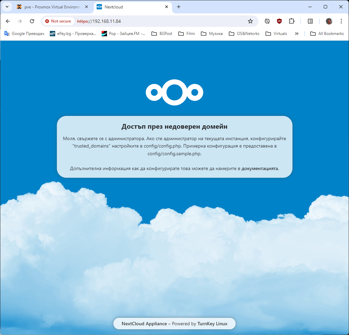Click the heading Достъп през недоверен домейн
The height and width of the screenshot is (335, 349).
coord(174,126)
